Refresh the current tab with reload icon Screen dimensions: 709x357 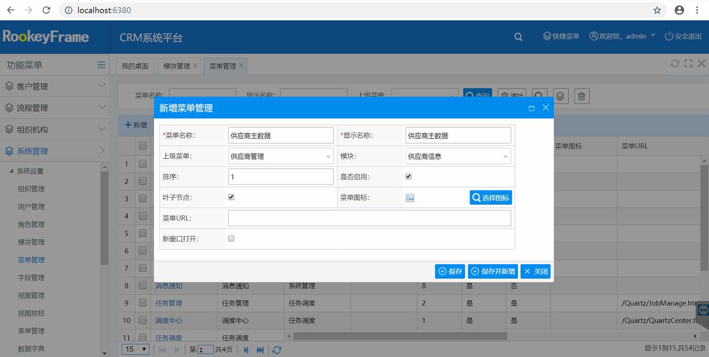point(675,63)
